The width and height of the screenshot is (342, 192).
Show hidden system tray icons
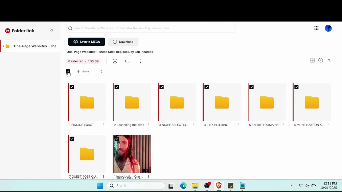pos(292,186)
